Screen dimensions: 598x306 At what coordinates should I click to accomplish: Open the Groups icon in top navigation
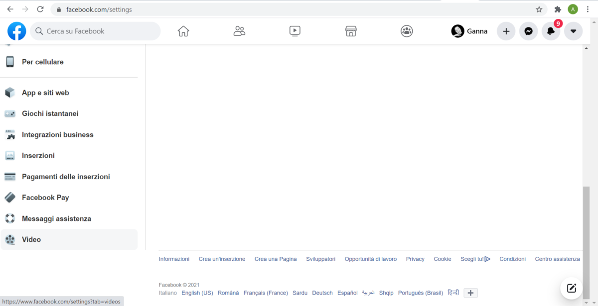coord(407,31)
